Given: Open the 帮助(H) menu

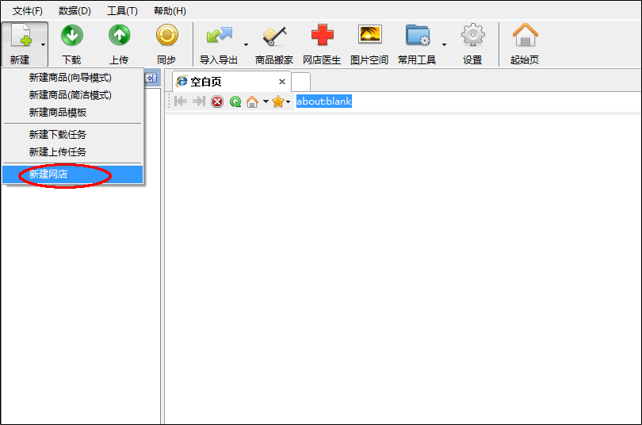Looking at the screenshot, I should click(x=170, y=11).
